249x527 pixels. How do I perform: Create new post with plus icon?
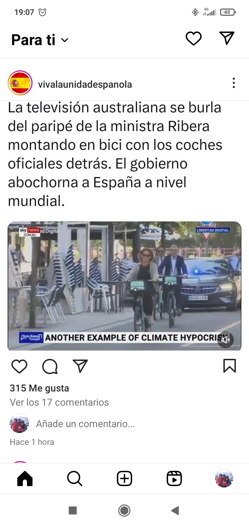pos(124,479)
